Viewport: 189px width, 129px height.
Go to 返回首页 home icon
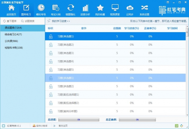click(11, 8)
